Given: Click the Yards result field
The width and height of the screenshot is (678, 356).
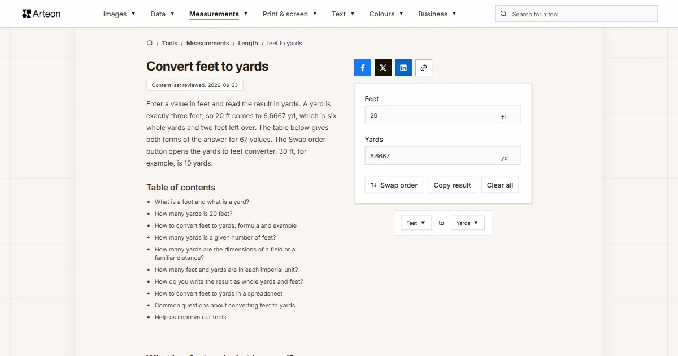Looking at the screenshot, I should [443, 156].
